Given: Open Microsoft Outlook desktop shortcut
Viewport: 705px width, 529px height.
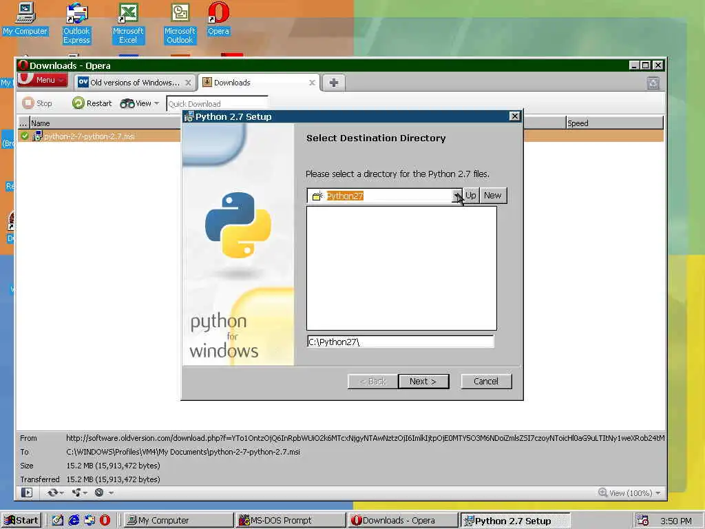Looking at the screenshot, I should 180,23.
